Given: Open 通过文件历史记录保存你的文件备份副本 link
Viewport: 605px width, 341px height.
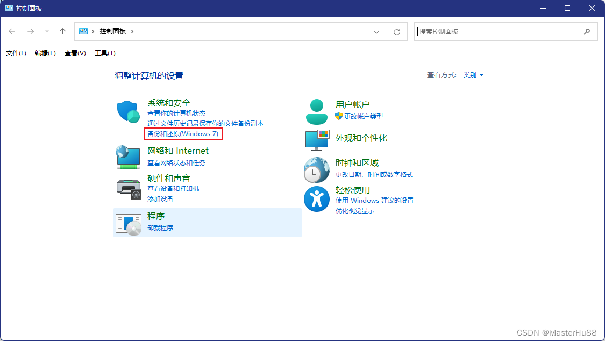Looking at the screenshot, I should point(205,124).
